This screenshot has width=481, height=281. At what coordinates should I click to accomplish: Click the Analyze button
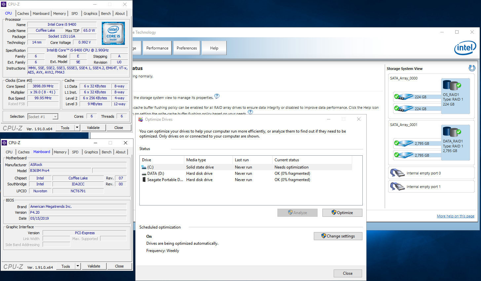tap(297, 213)
